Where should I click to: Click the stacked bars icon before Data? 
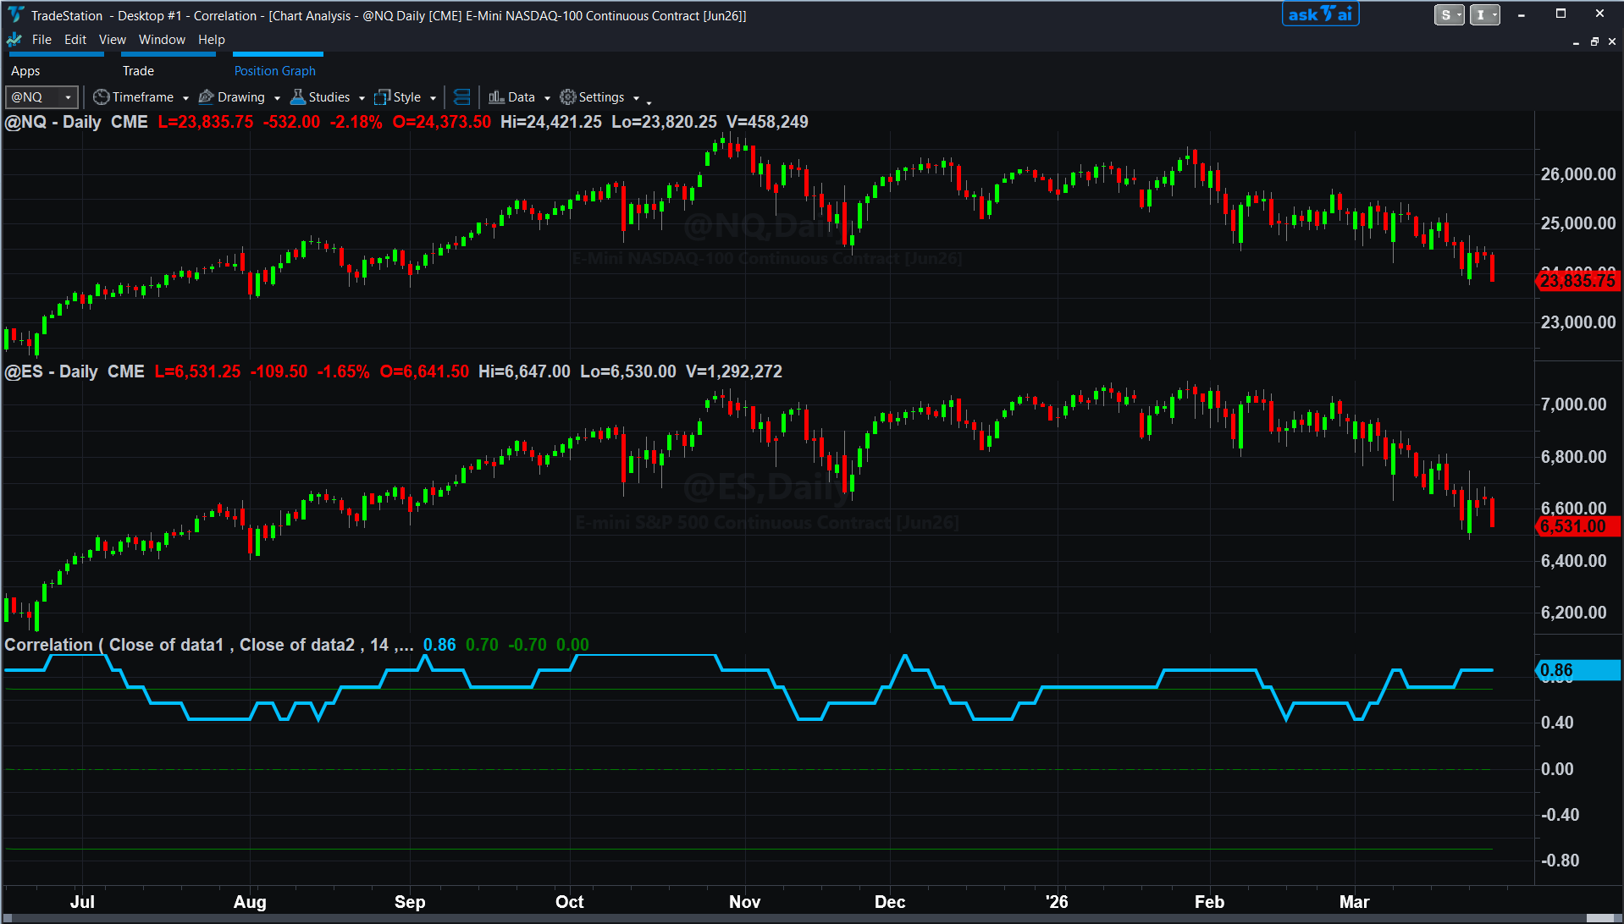(x=462, y=97)
